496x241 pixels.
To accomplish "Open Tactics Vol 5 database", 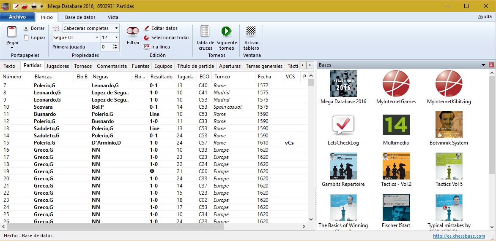I will (x=449, y=166).
